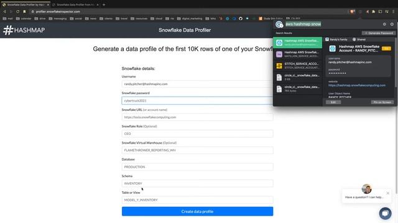Open the hashmap.snowflakecomputing.com website link
Image resolution: width=398 pixels, height=223 pixels.
point(357,85)
